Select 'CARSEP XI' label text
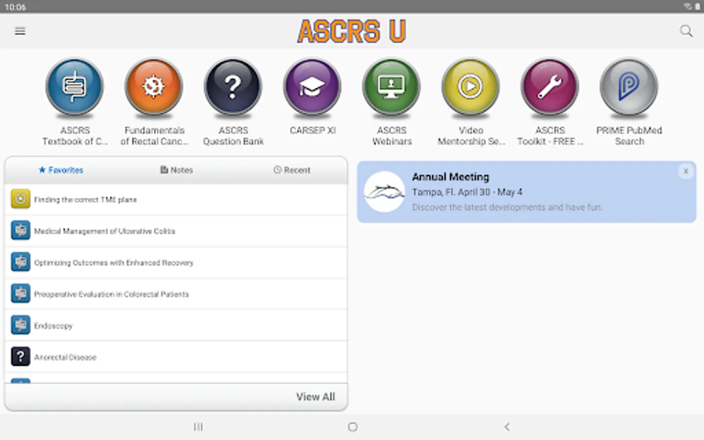This screenshot has width=704, height=440. click(312, 131)
